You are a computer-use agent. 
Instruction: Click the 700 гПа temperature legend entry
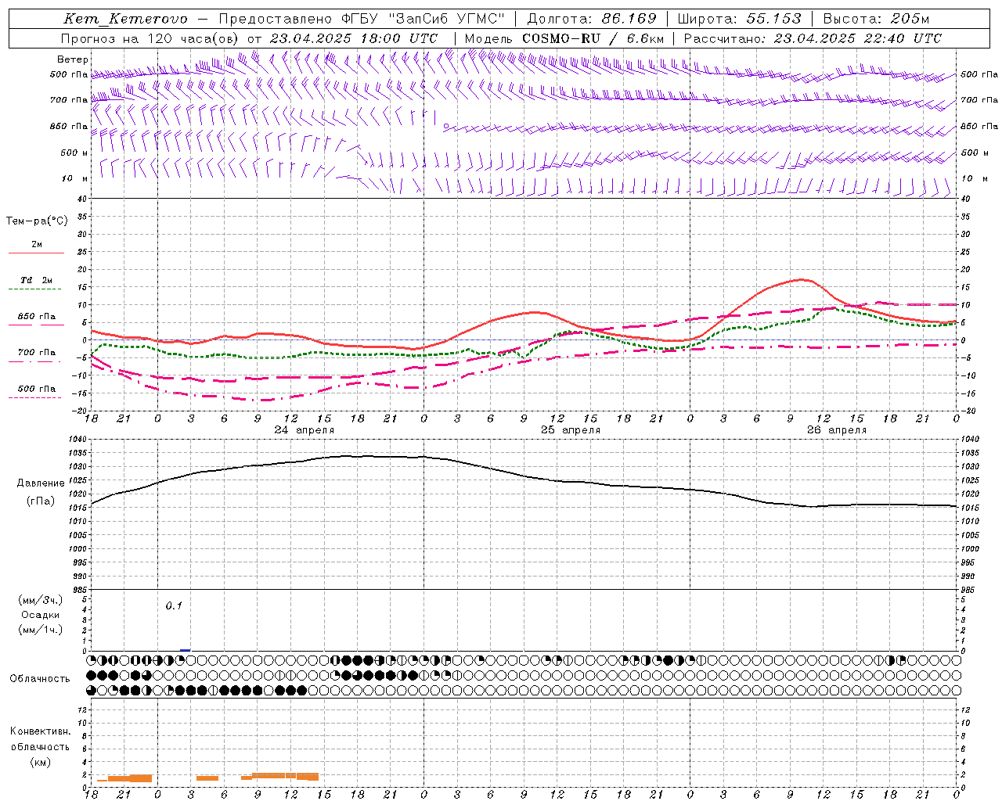point(36,353)
